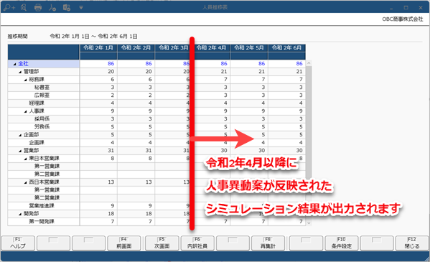Select the 令和 2年 5月 column header
This screenshot has width=430, height=262.
click(249, 48)
